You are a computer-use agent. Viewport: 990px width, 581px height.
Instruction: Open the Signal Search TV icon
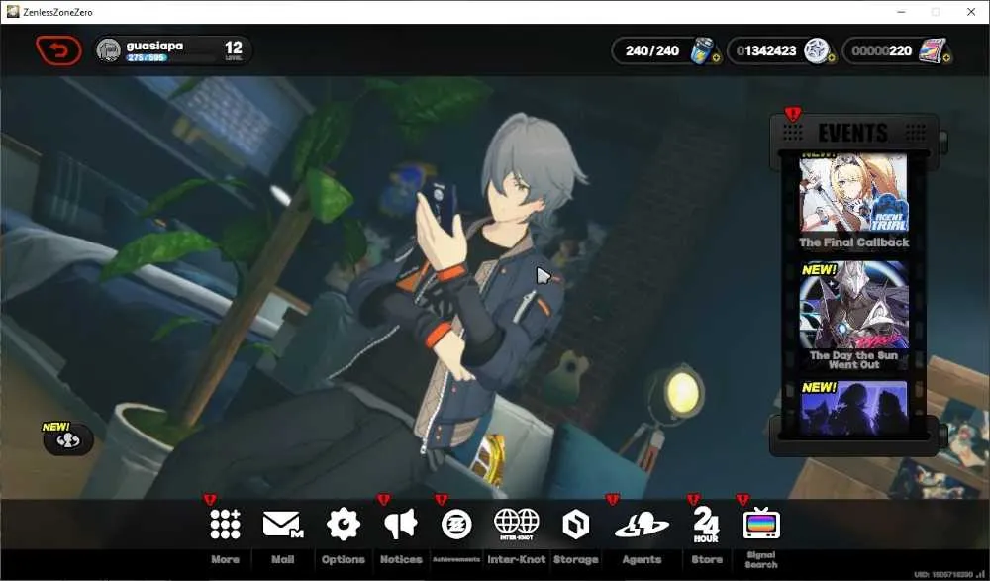(761, 524)
